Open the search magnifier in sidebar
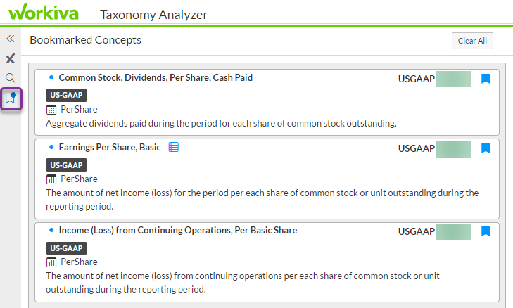This screenshot has width=513, height=308. (11, 78)
